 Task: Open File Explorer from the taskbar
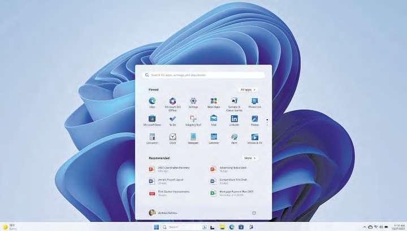pos(222,227)
